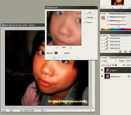This screenshot has width=131, height=115.
Task: Click the Fill value field
Action: (x=128, y=65)
